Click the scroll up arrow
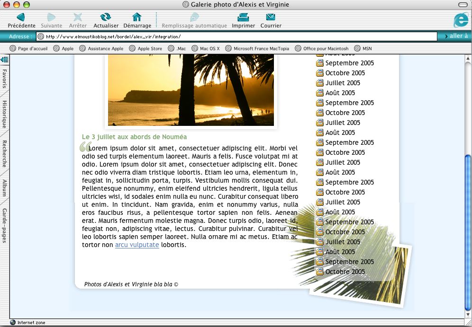472x327 pixels. point(468,58)
